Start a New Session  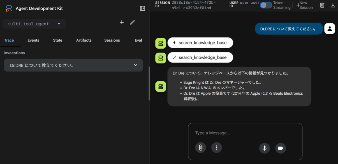pos(304,5)
